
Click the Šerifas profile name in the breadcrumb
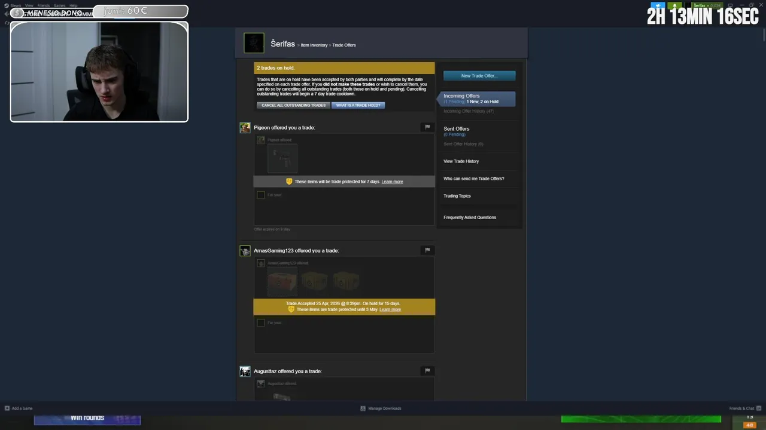point(282,44)
